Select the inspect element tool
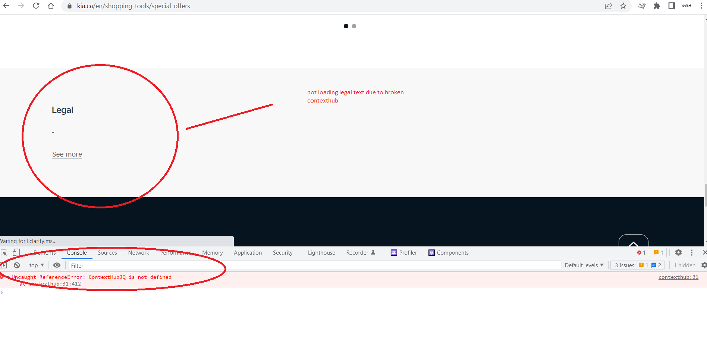The image size is (707, 337). 4,252
